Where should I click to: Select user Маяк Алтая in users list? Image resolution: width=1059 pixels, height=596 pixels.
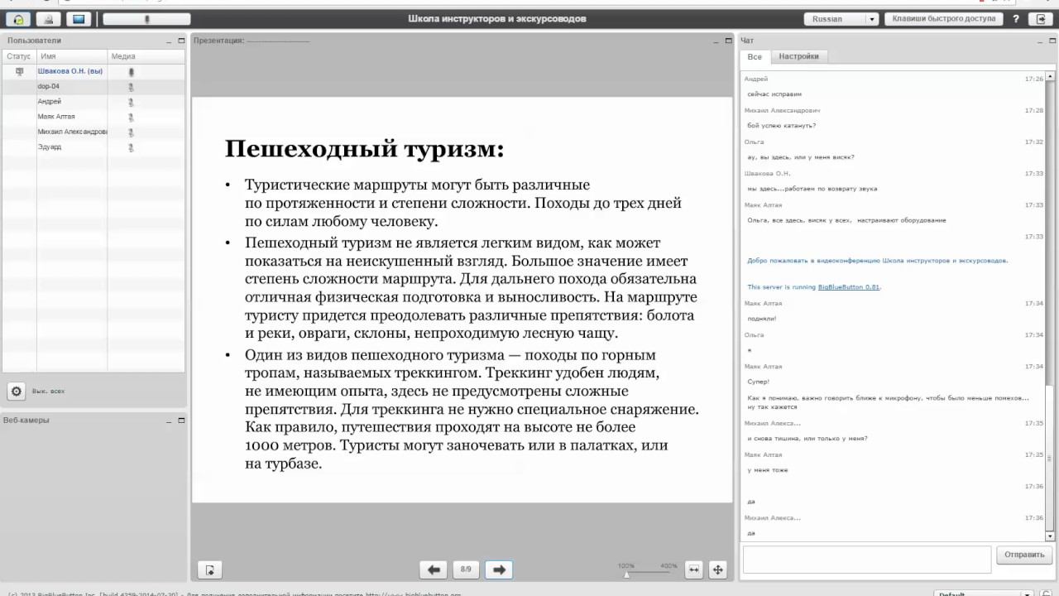click(93, 117)
